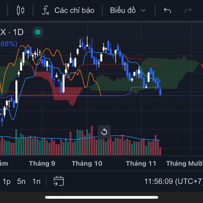Undo the last chart action

167,10
